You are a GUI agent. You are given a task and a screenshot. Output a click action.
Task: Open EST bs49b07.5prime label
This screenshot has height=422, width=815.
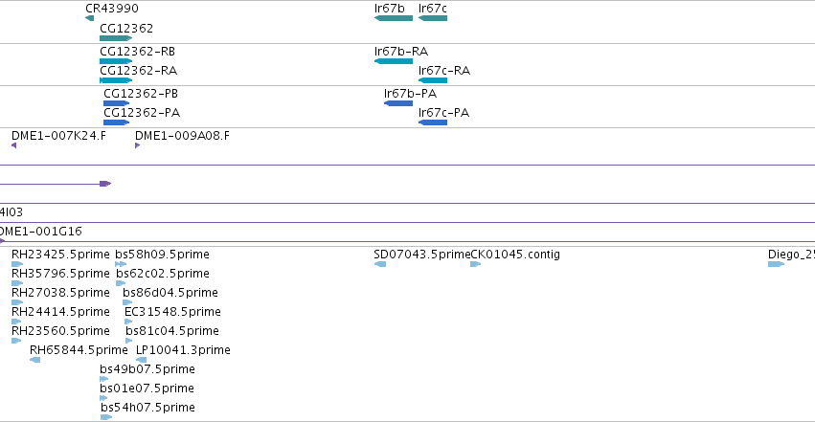(x=147, y=369)
